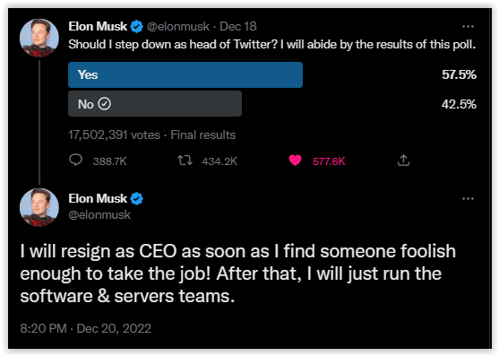Screen dimensions: 499x356
Task: Click the 8:20 PM Dec 20, 2022 timestamp
Action: (x=86, y=328)
